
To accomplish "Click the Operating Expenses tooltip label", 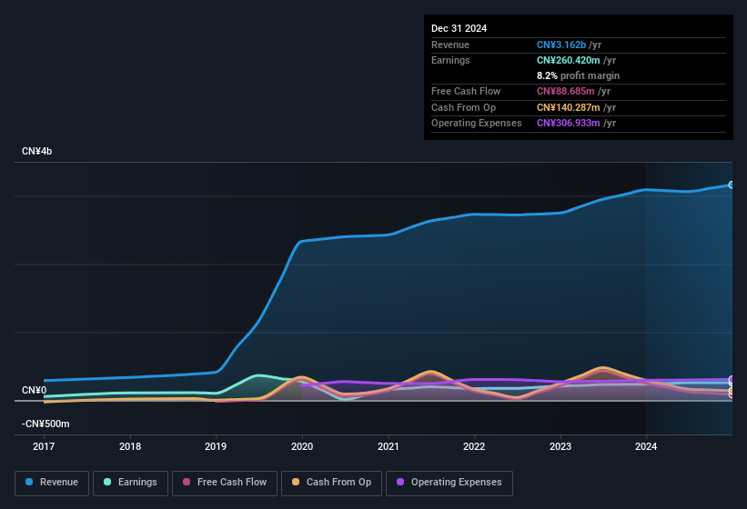I will pos(477,123).
